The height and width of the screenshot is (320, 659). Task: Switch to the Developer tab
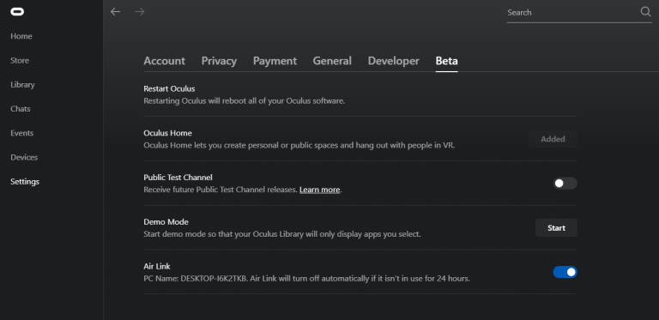(x=393, y=61)
